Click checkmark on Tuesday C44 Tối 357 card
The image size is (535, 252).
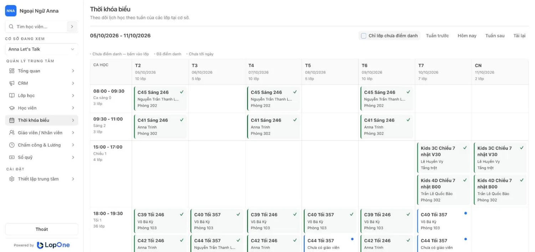tap(238, 240)
